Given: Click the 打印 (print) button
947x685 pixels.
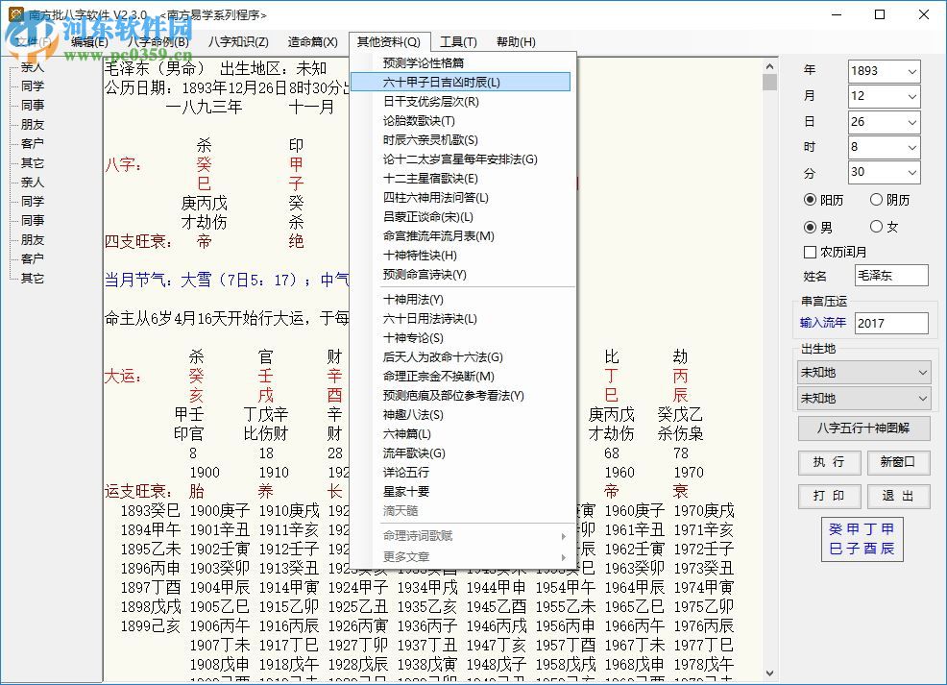Looking at the screenshot, I should [829, 496].
